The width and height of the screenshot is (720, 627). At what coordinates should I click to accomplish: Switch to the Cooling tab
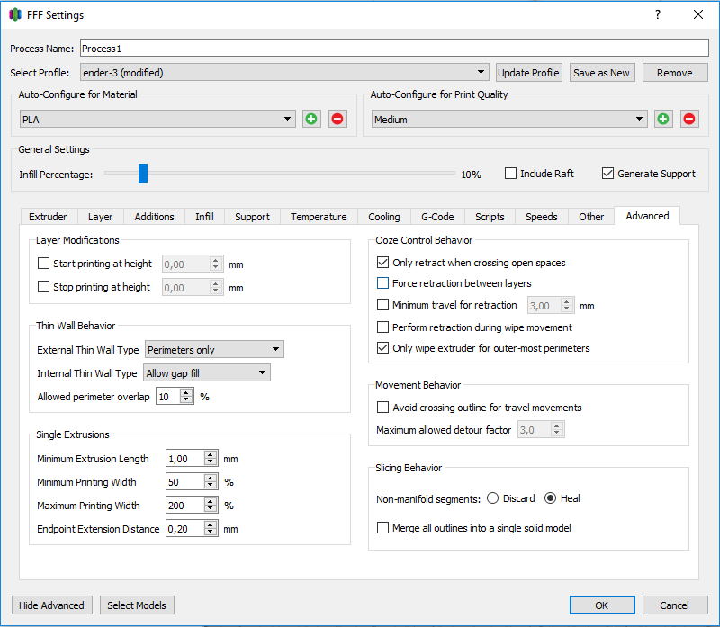click(384, 217)
